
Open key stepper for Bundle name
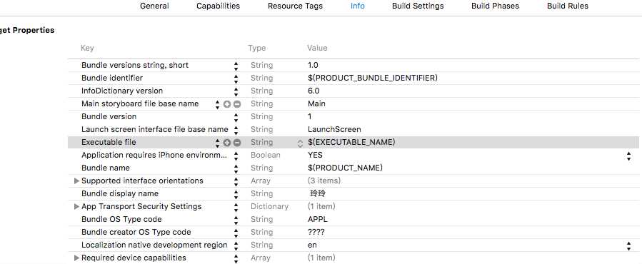(x=236, y=168)
